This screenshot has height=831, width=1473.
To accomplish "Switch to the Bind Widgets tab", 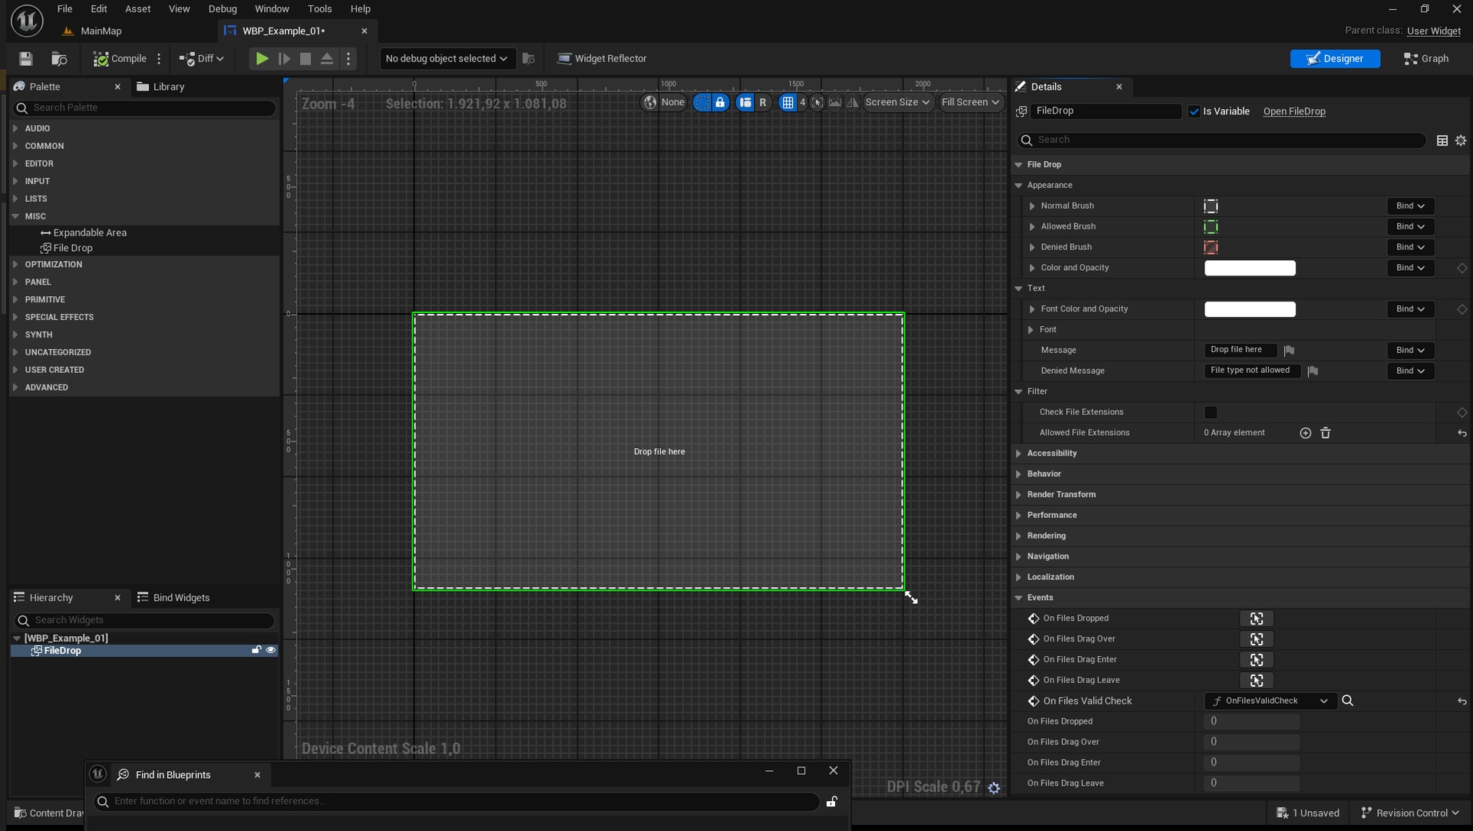I will coord(173,598).
